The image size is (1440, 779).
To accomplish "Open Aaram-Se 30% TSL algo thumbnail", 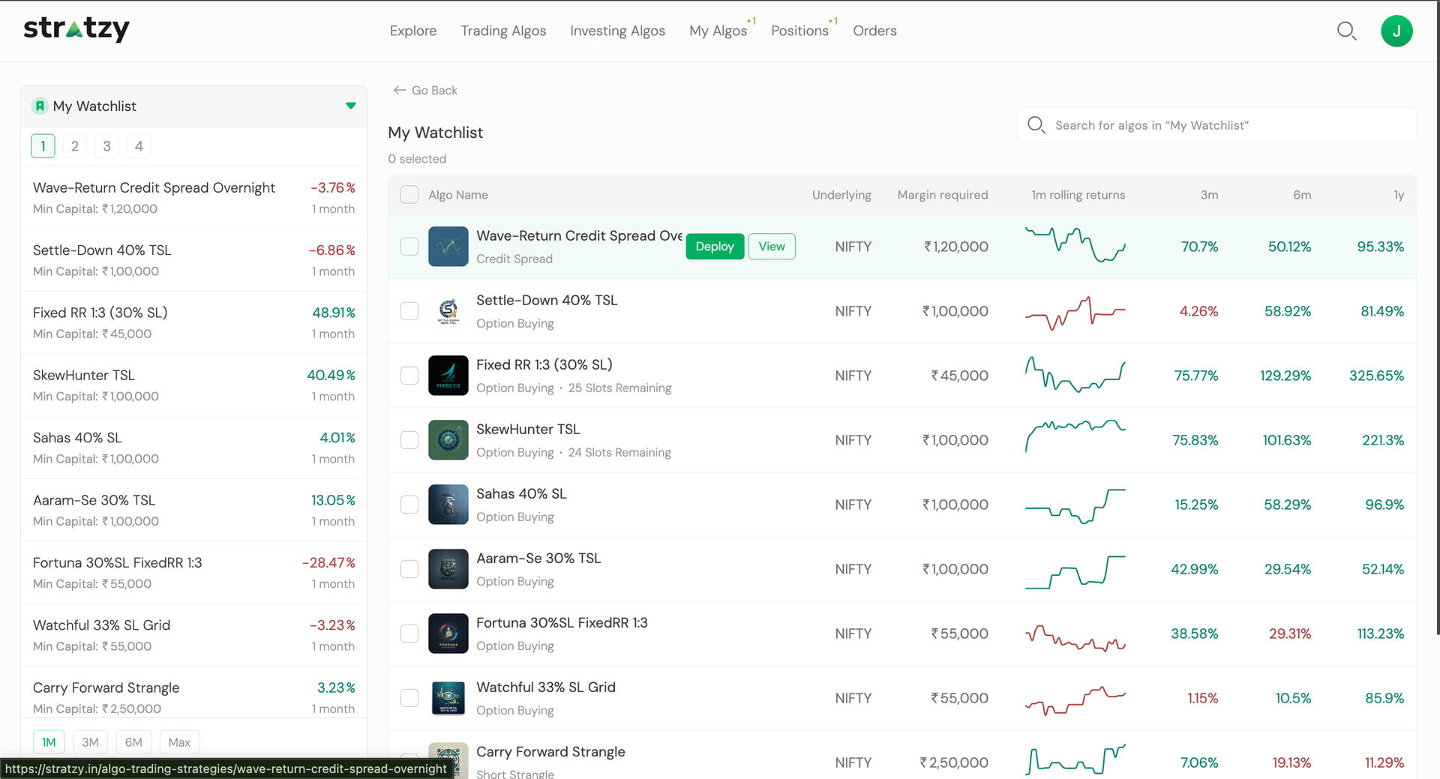I will [x=448, y=569].
